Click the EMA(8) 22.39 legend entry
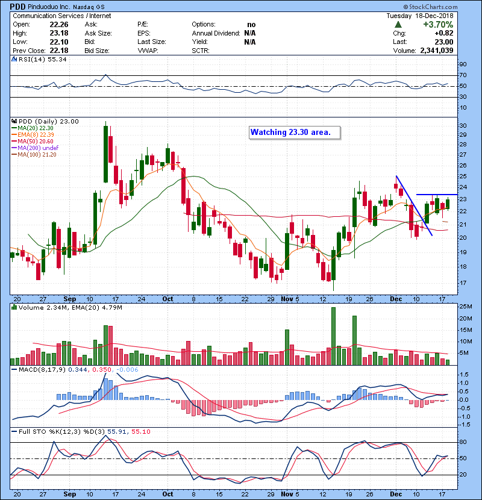The height and width of the screenshot is (500, 482). (33, 135)
